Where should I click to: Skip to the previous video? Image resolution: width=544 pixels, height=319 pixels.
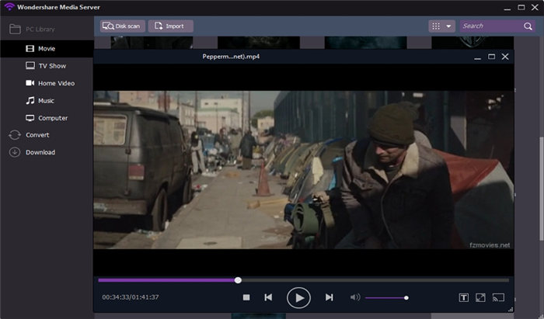point(268,297)
